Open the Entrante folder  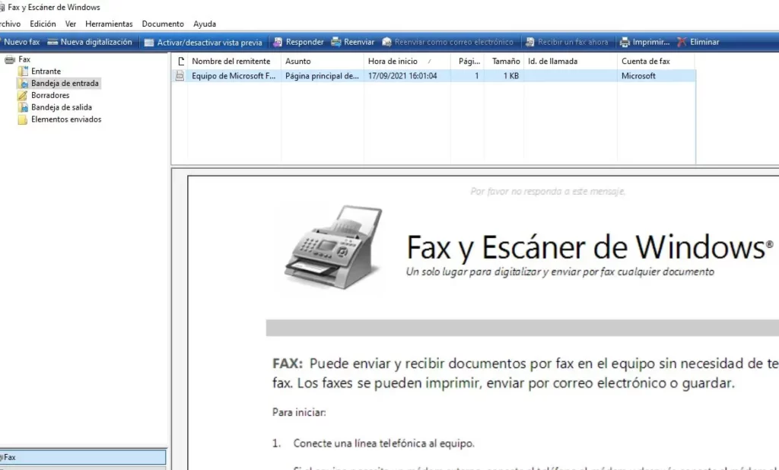[46, 71]
